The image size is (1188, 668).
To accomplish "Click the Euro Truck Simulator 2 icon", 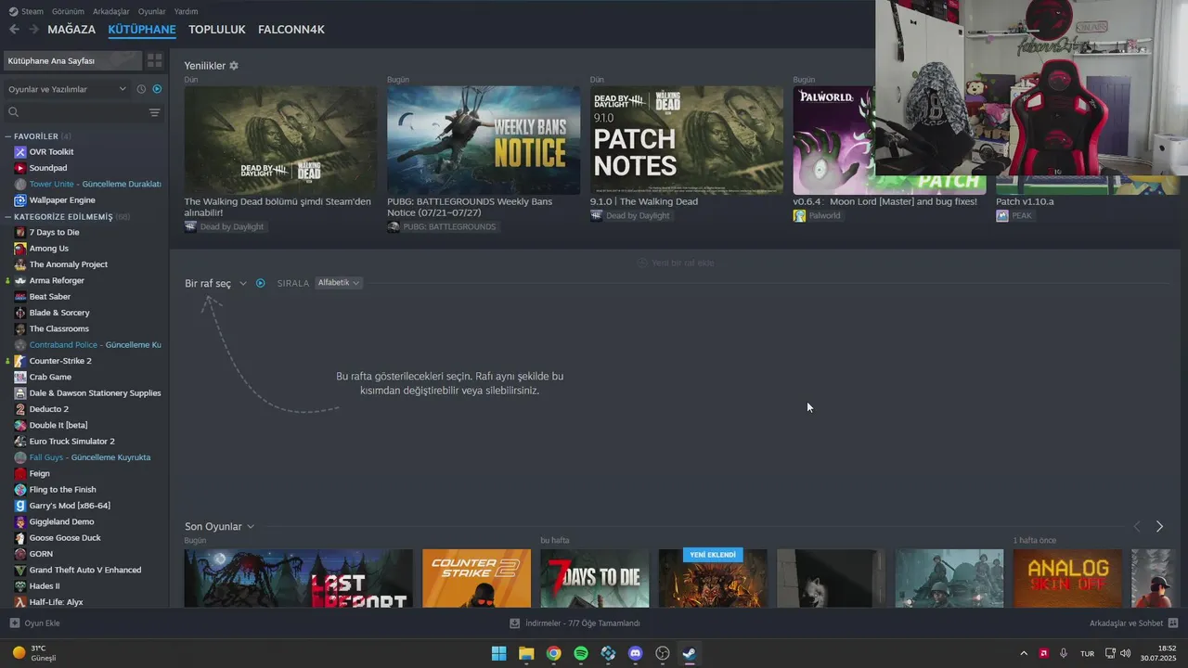I will pyautogui.click(x=20, y=442).
